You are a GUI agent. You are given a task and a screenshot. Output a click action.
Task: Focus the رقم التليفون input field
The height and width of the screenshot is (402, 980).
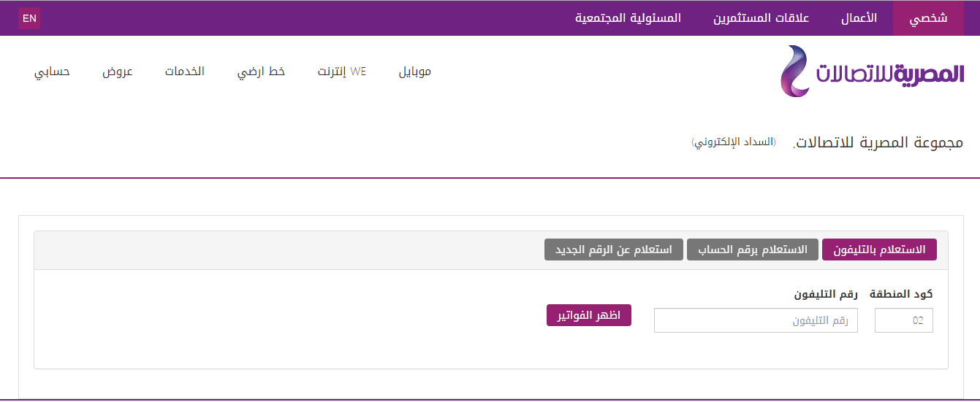coord(756,320)
